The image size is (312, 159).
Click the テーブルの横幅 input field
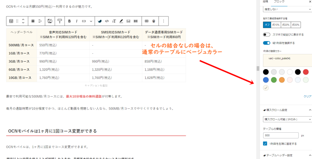coord(281,135)
